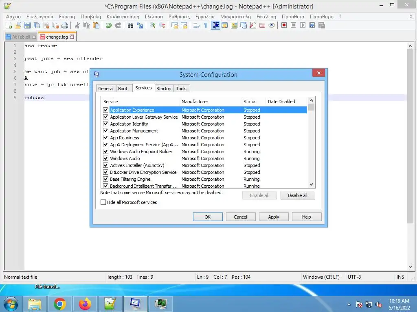
Task: Click the Zoom In magnifier icon
Action: (x=152, y=25)
